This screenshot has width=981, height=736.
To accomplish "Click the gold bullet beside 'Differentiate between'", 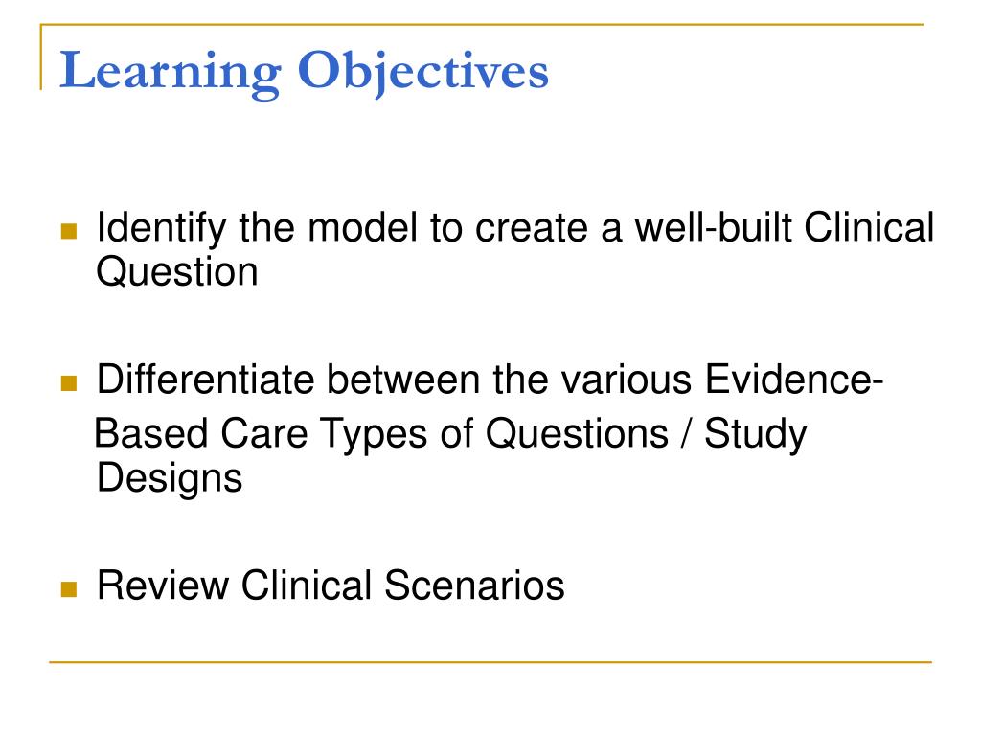I will pyautogui.click(x=69, y=383).
